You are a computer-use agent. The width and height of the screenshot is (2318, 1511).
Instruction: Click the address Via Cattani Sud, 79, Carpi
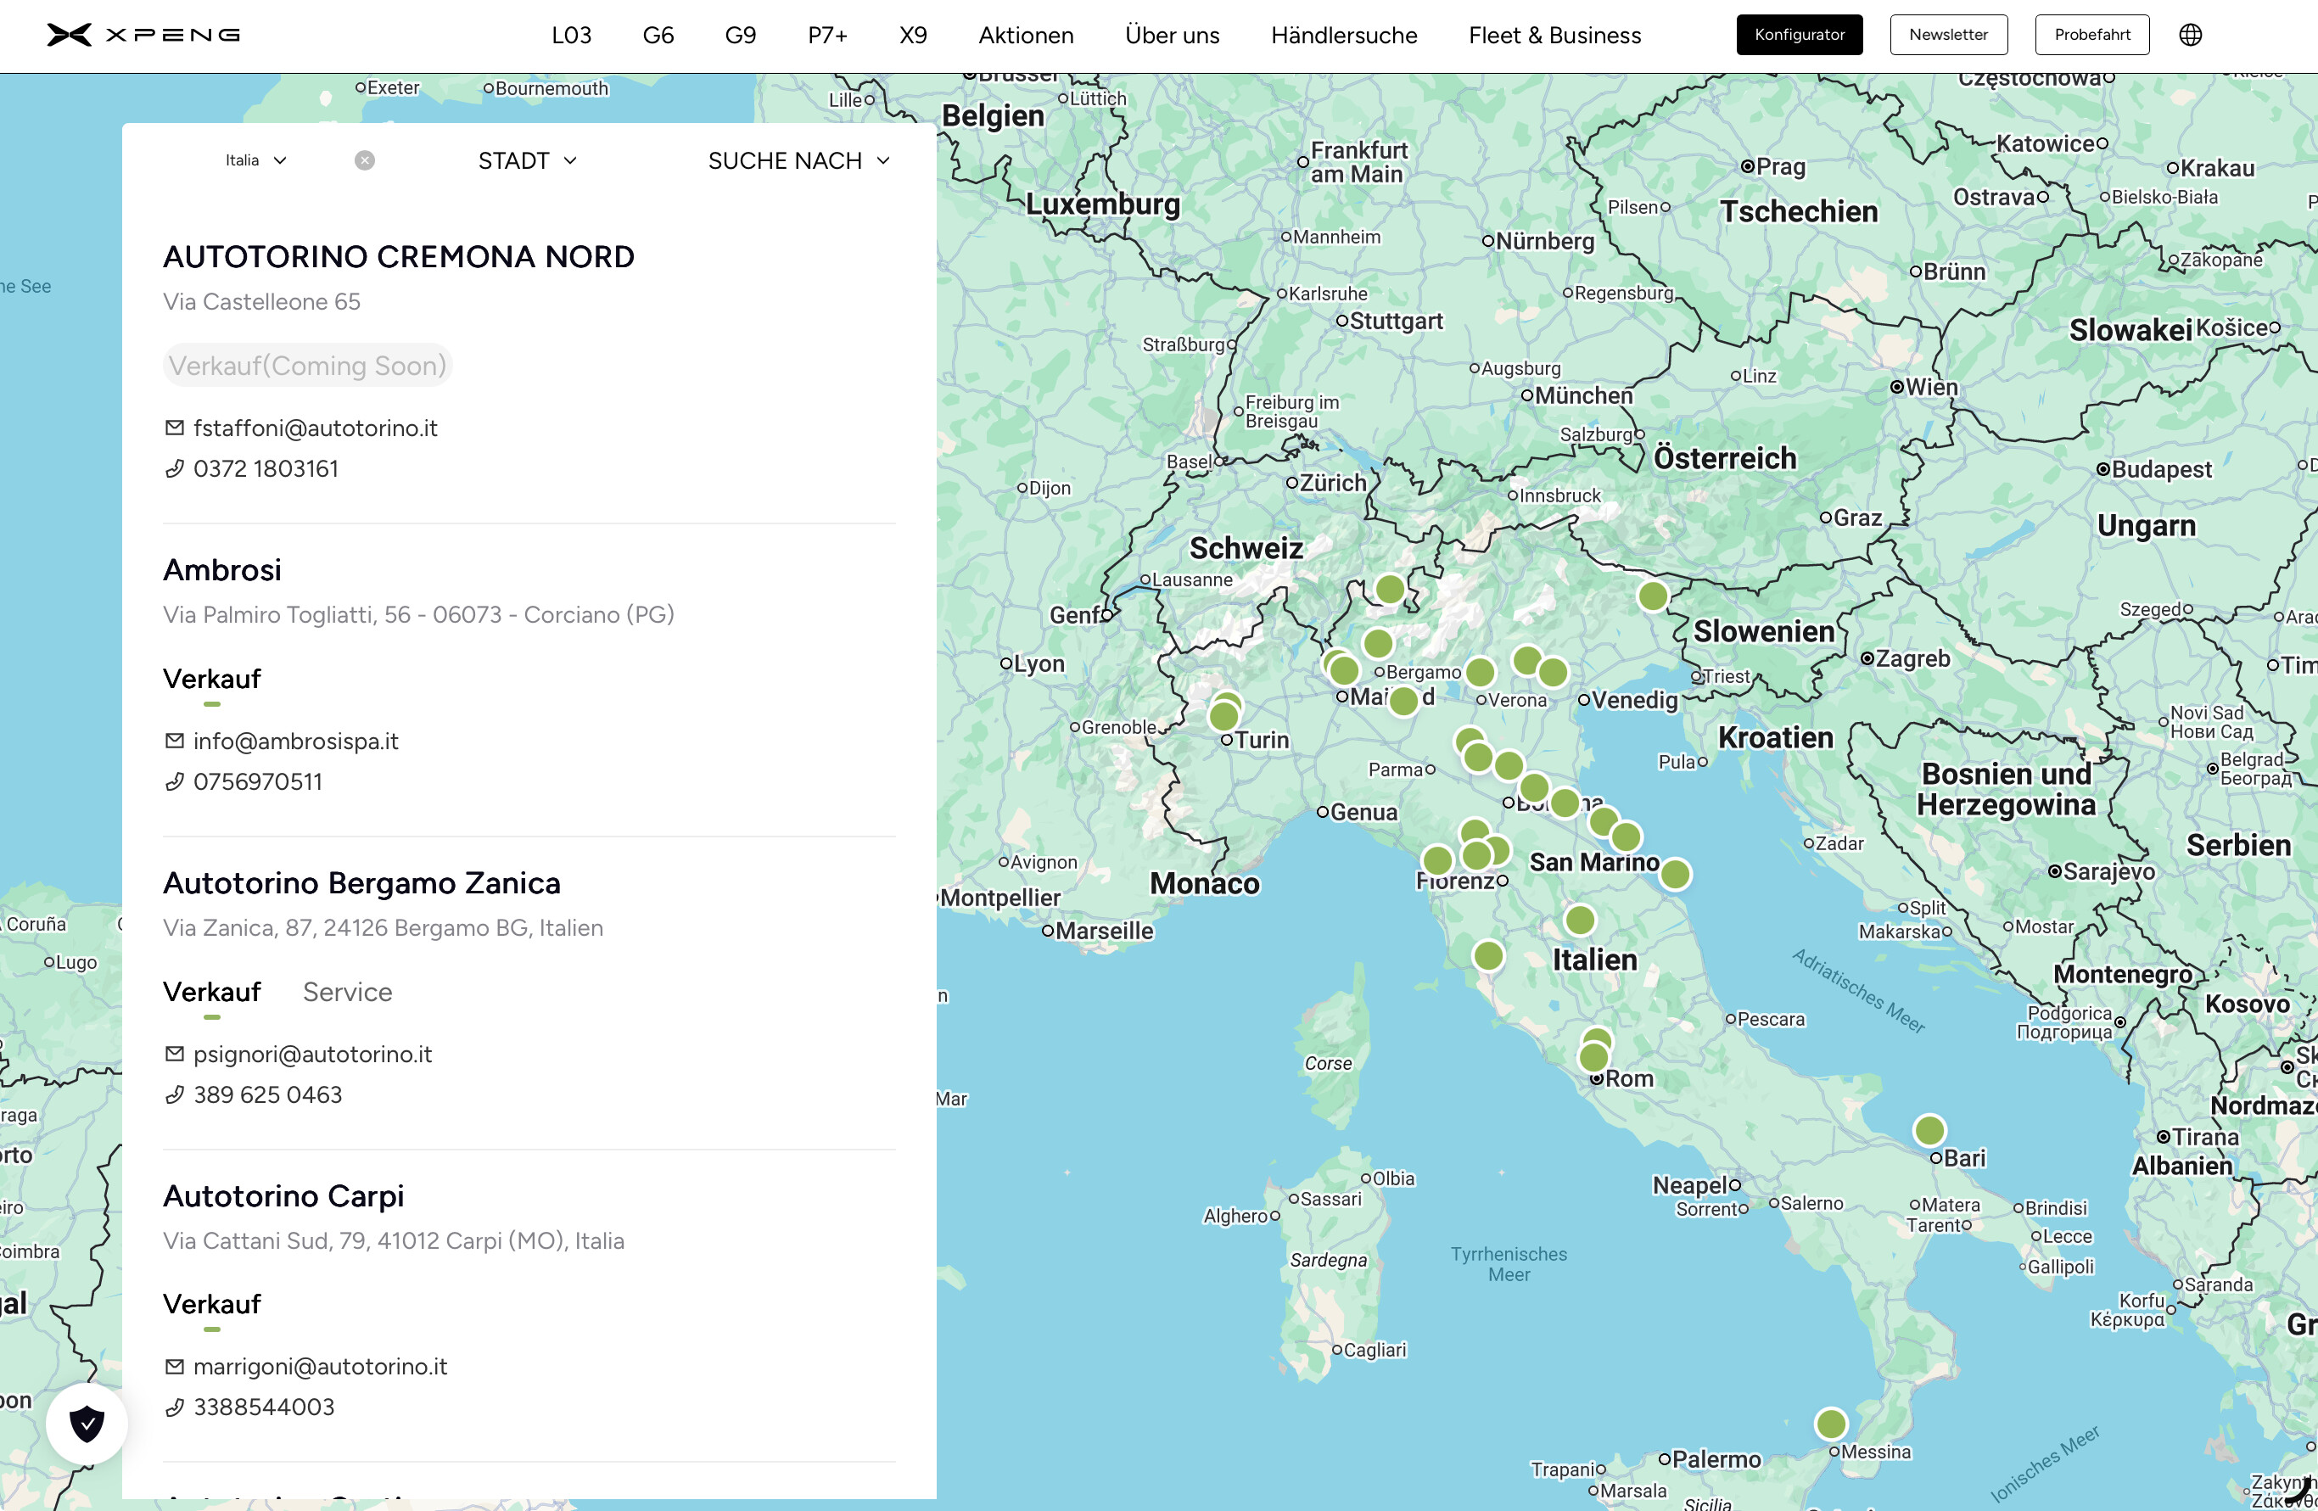click(x=394, y=1241)
